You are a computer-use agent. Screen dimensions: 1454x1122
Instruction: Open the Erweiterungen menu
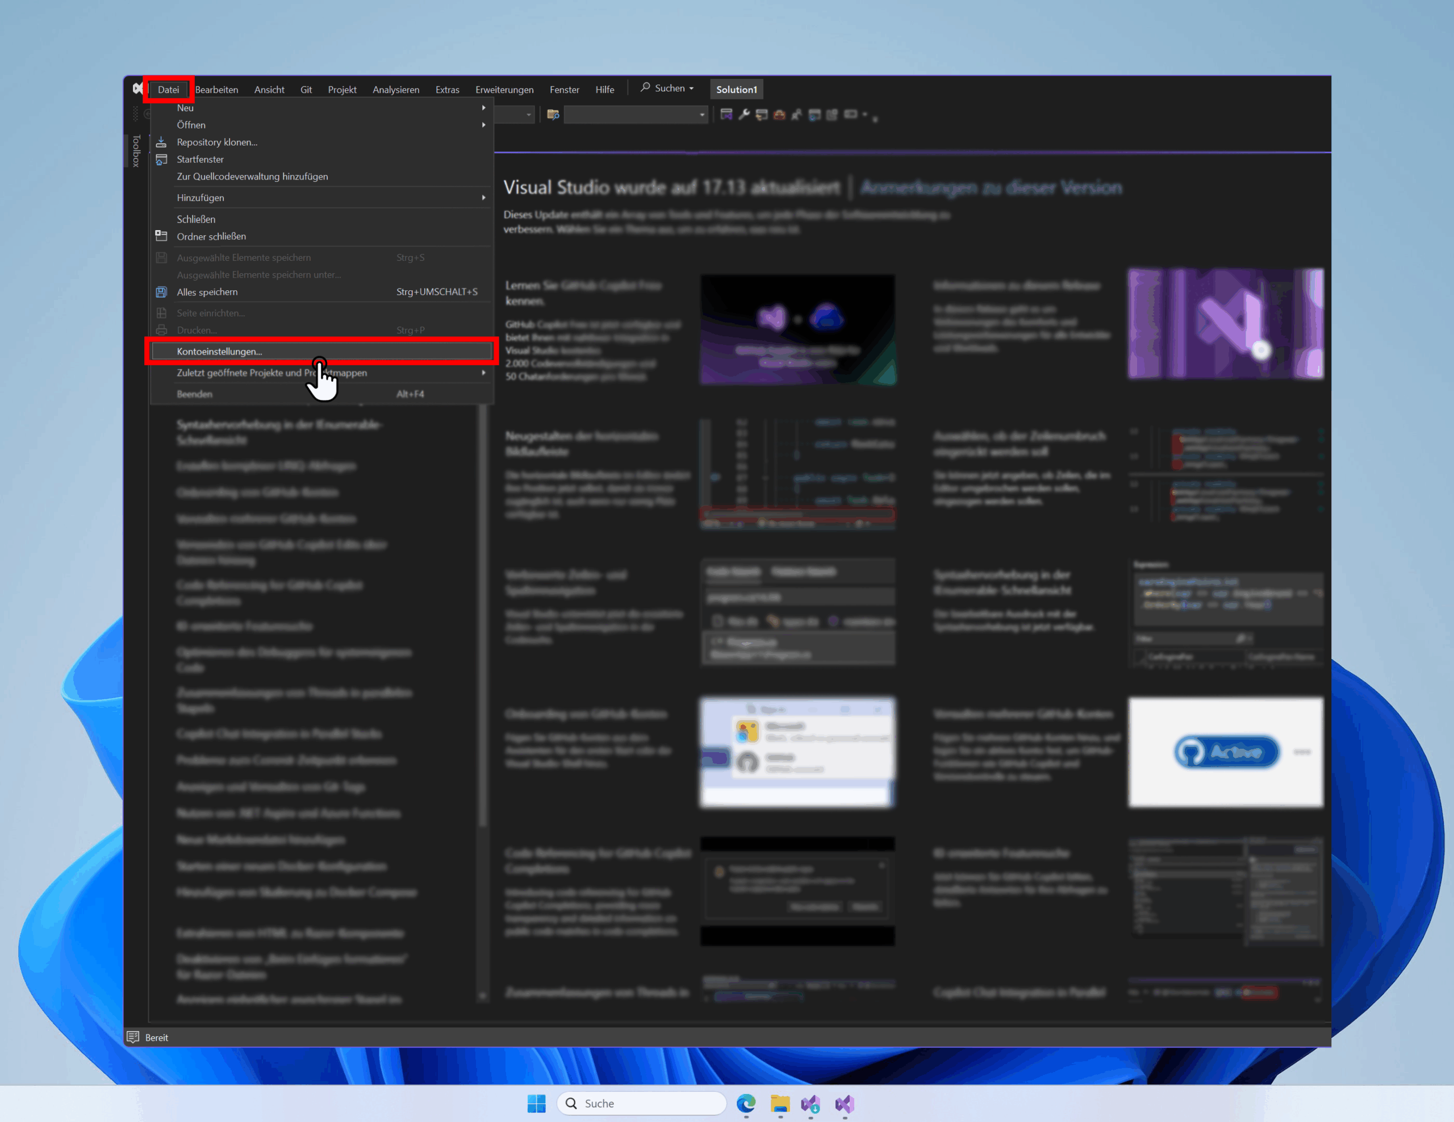[x=504, y=89]
